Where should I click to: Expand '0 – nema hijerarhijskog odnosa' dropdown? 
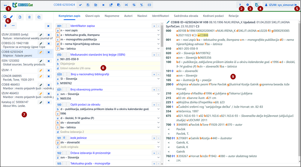159,44
